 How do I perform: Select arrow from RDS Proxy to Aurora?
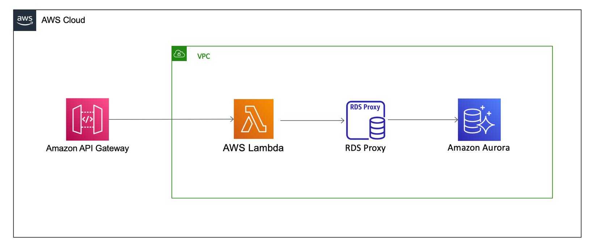click(x=422, y=120)
